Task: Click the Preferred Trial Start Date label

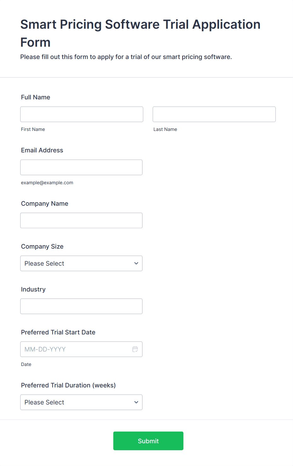Action: pos(58,332)
